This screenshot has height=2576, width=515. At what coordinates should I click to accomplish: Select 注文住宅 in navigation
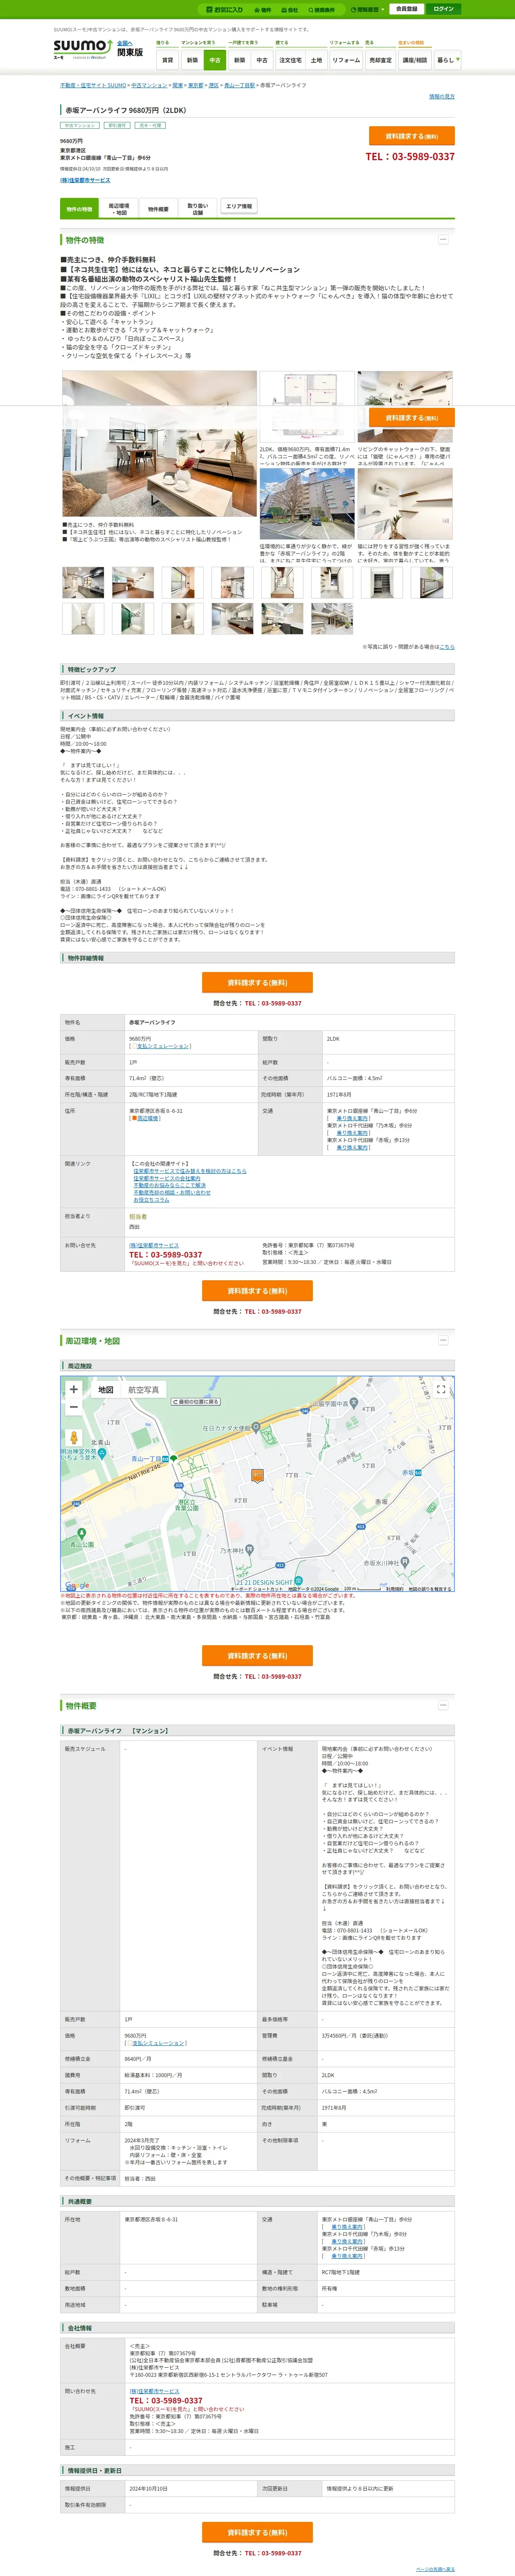(290, 60)
